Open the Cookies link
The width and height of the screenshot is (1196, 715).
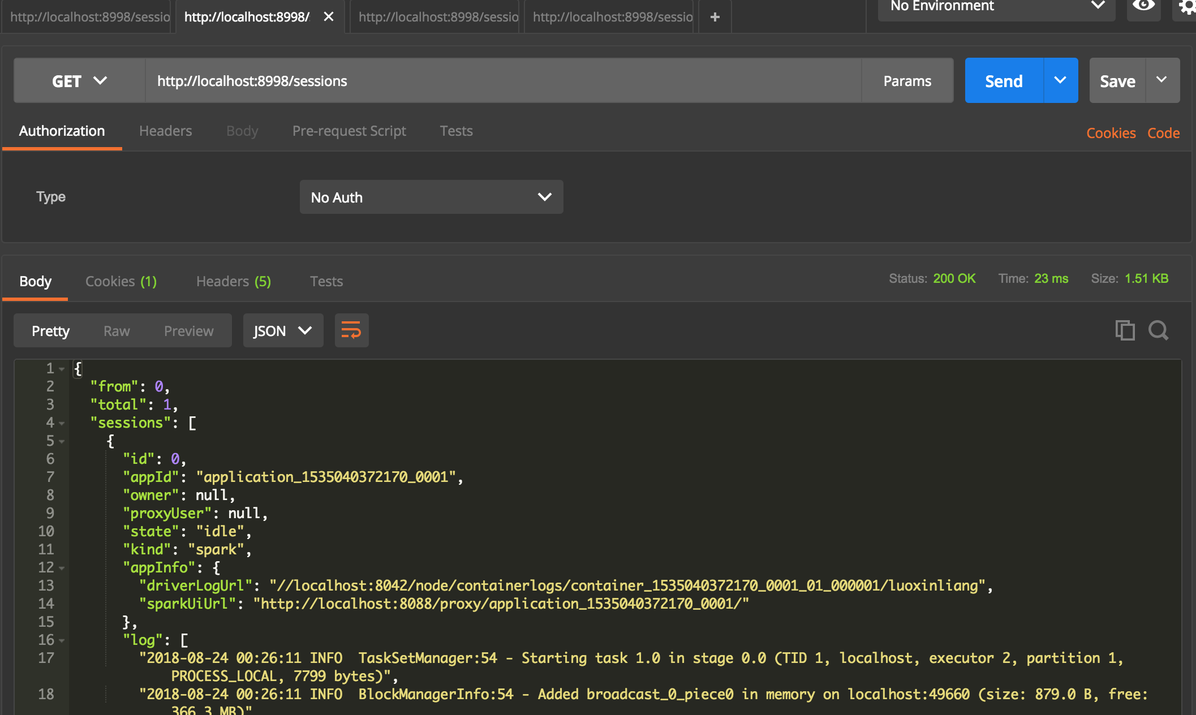click(x=1111, y=133)
